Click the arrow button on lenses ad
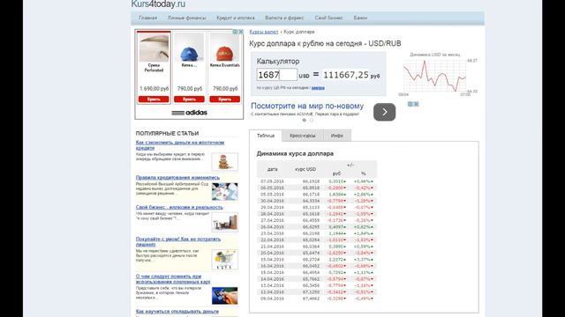The width and height of the screenshot is (565, 317). point(385,112)
